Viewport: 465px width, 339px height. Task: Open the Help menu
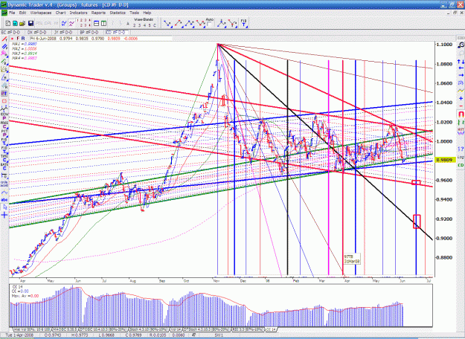(147, 13)
